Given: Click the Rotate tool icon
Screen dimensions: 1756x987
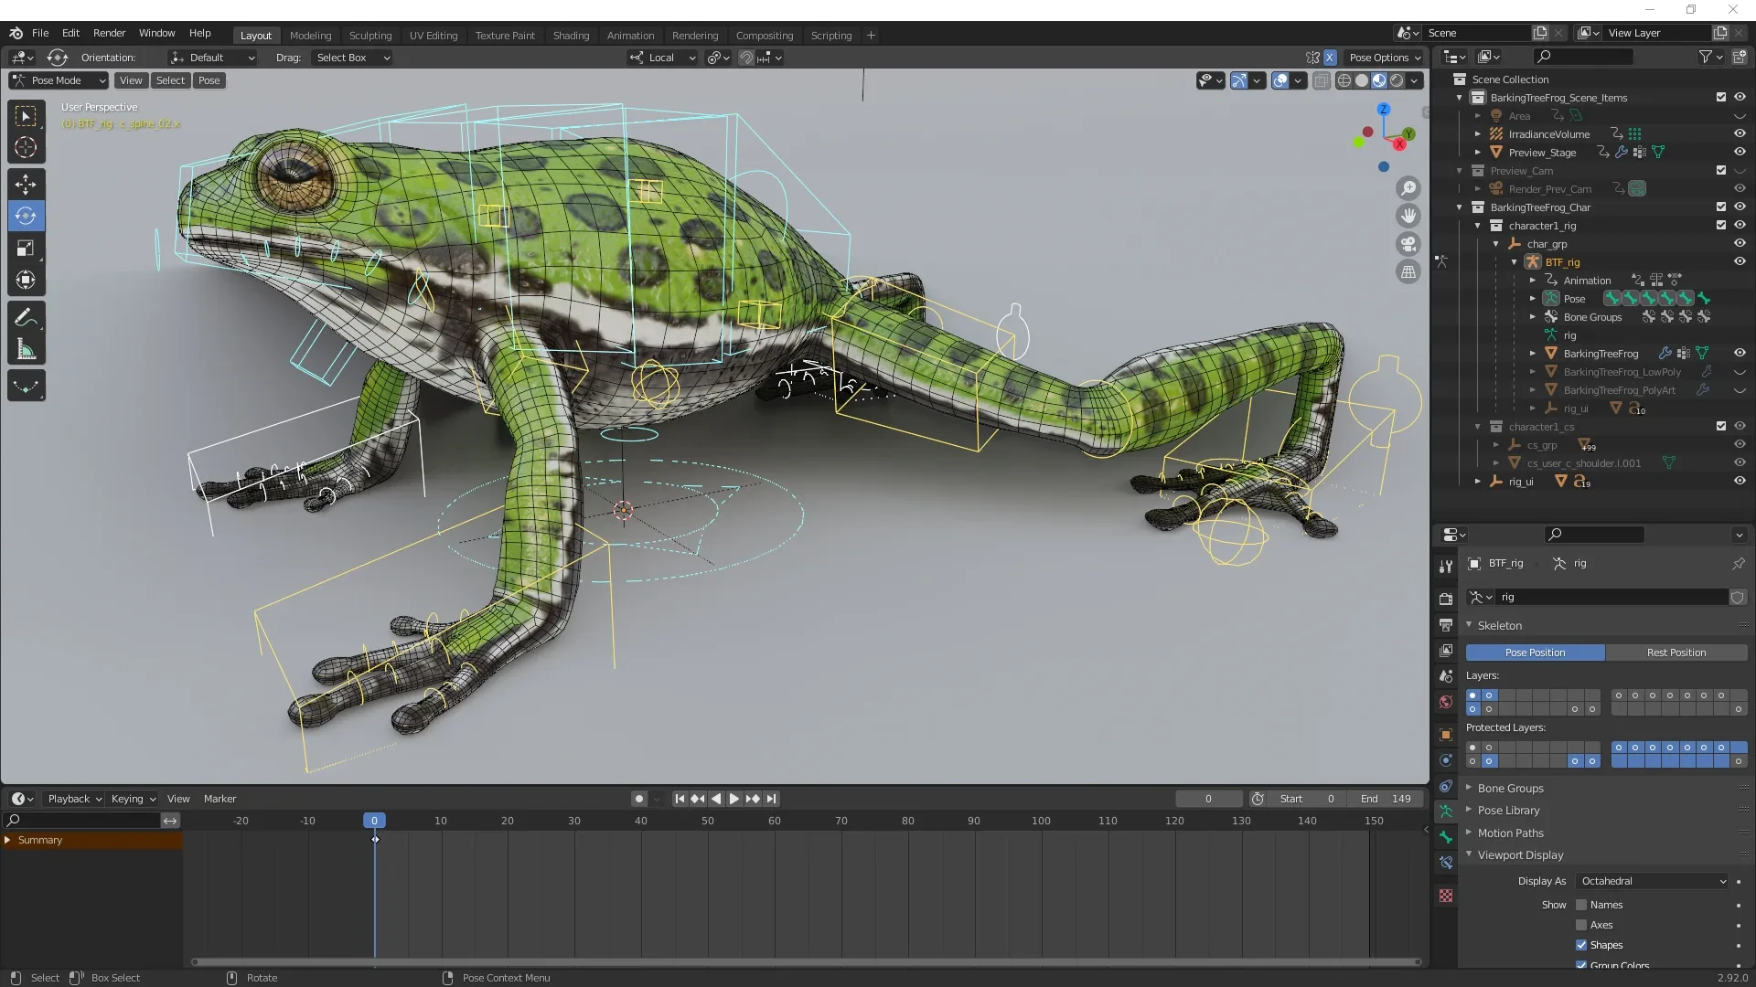Looking at the screenshot, I should coord(27,215).
